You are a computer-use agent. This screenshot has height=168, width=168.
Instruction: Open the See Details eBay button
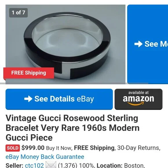tap(59, 99)
